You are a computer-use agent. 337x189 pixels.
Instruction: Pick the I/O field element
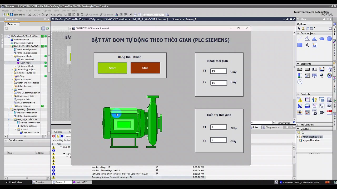300,69
